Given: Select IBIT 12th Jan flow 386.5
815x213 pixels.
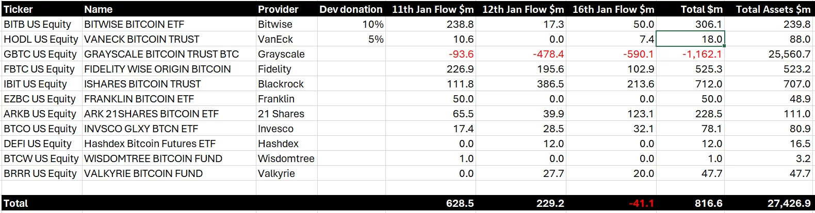Looking at the screenshot, I should 550,84.
